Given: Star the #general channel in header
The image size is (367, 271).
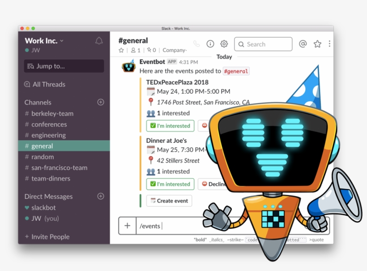Looking at the screenshot, I should [x=121, y=50].
